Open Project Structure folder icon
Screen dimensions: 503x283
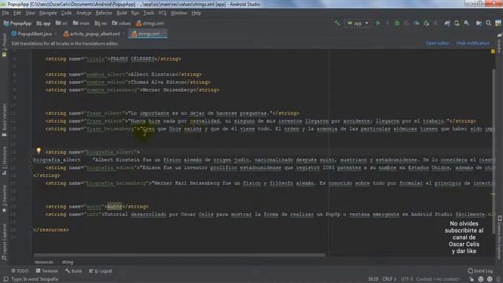[479, 23]
